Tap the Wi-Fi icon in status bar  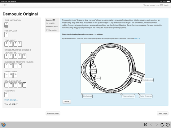(x=161, y=1)
